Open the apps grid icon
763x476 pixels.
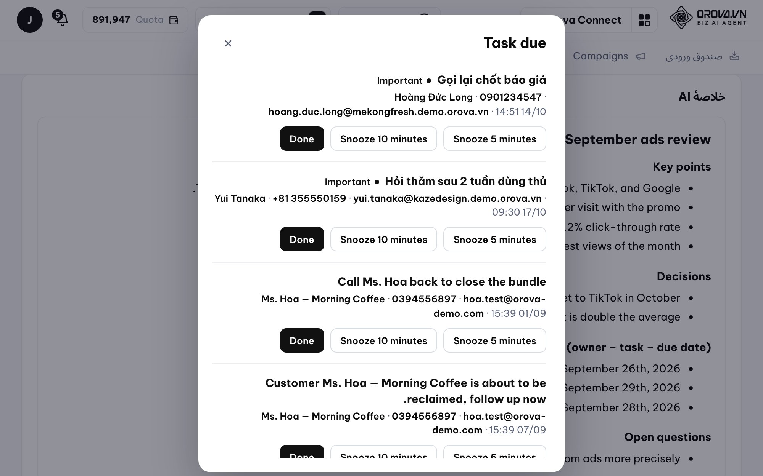tap(644, 20)
